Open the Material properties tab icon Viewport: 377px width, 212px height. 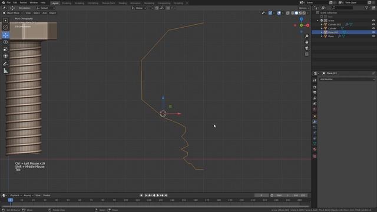tap(315, 149)
